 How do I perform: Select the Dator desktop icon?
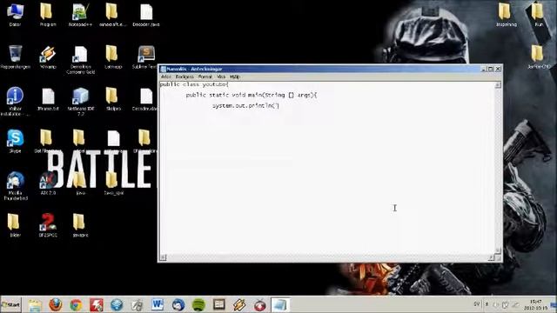click(x=15, y=15)
